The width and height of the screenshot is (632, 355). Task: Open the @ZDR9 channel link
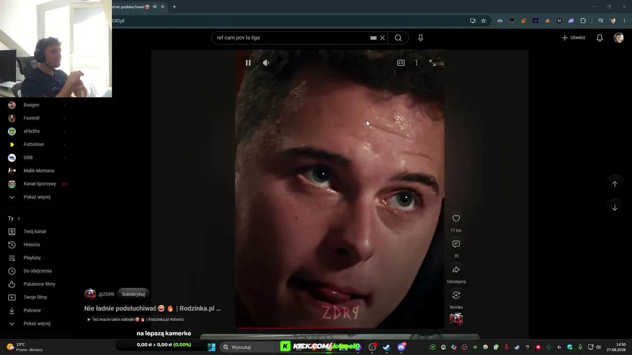pyautogui.click(x=106, y=294)
